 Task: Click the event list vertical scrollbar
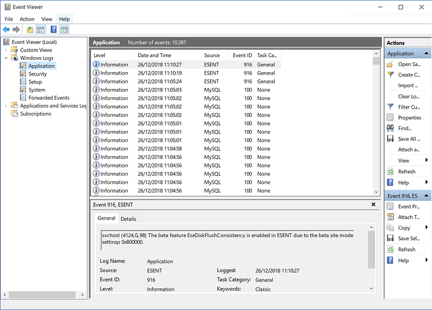click(376, 126)
